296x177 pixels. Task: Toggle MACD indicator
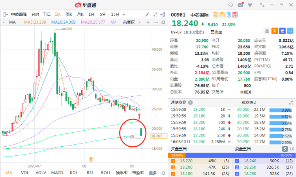tap(57, 173)
